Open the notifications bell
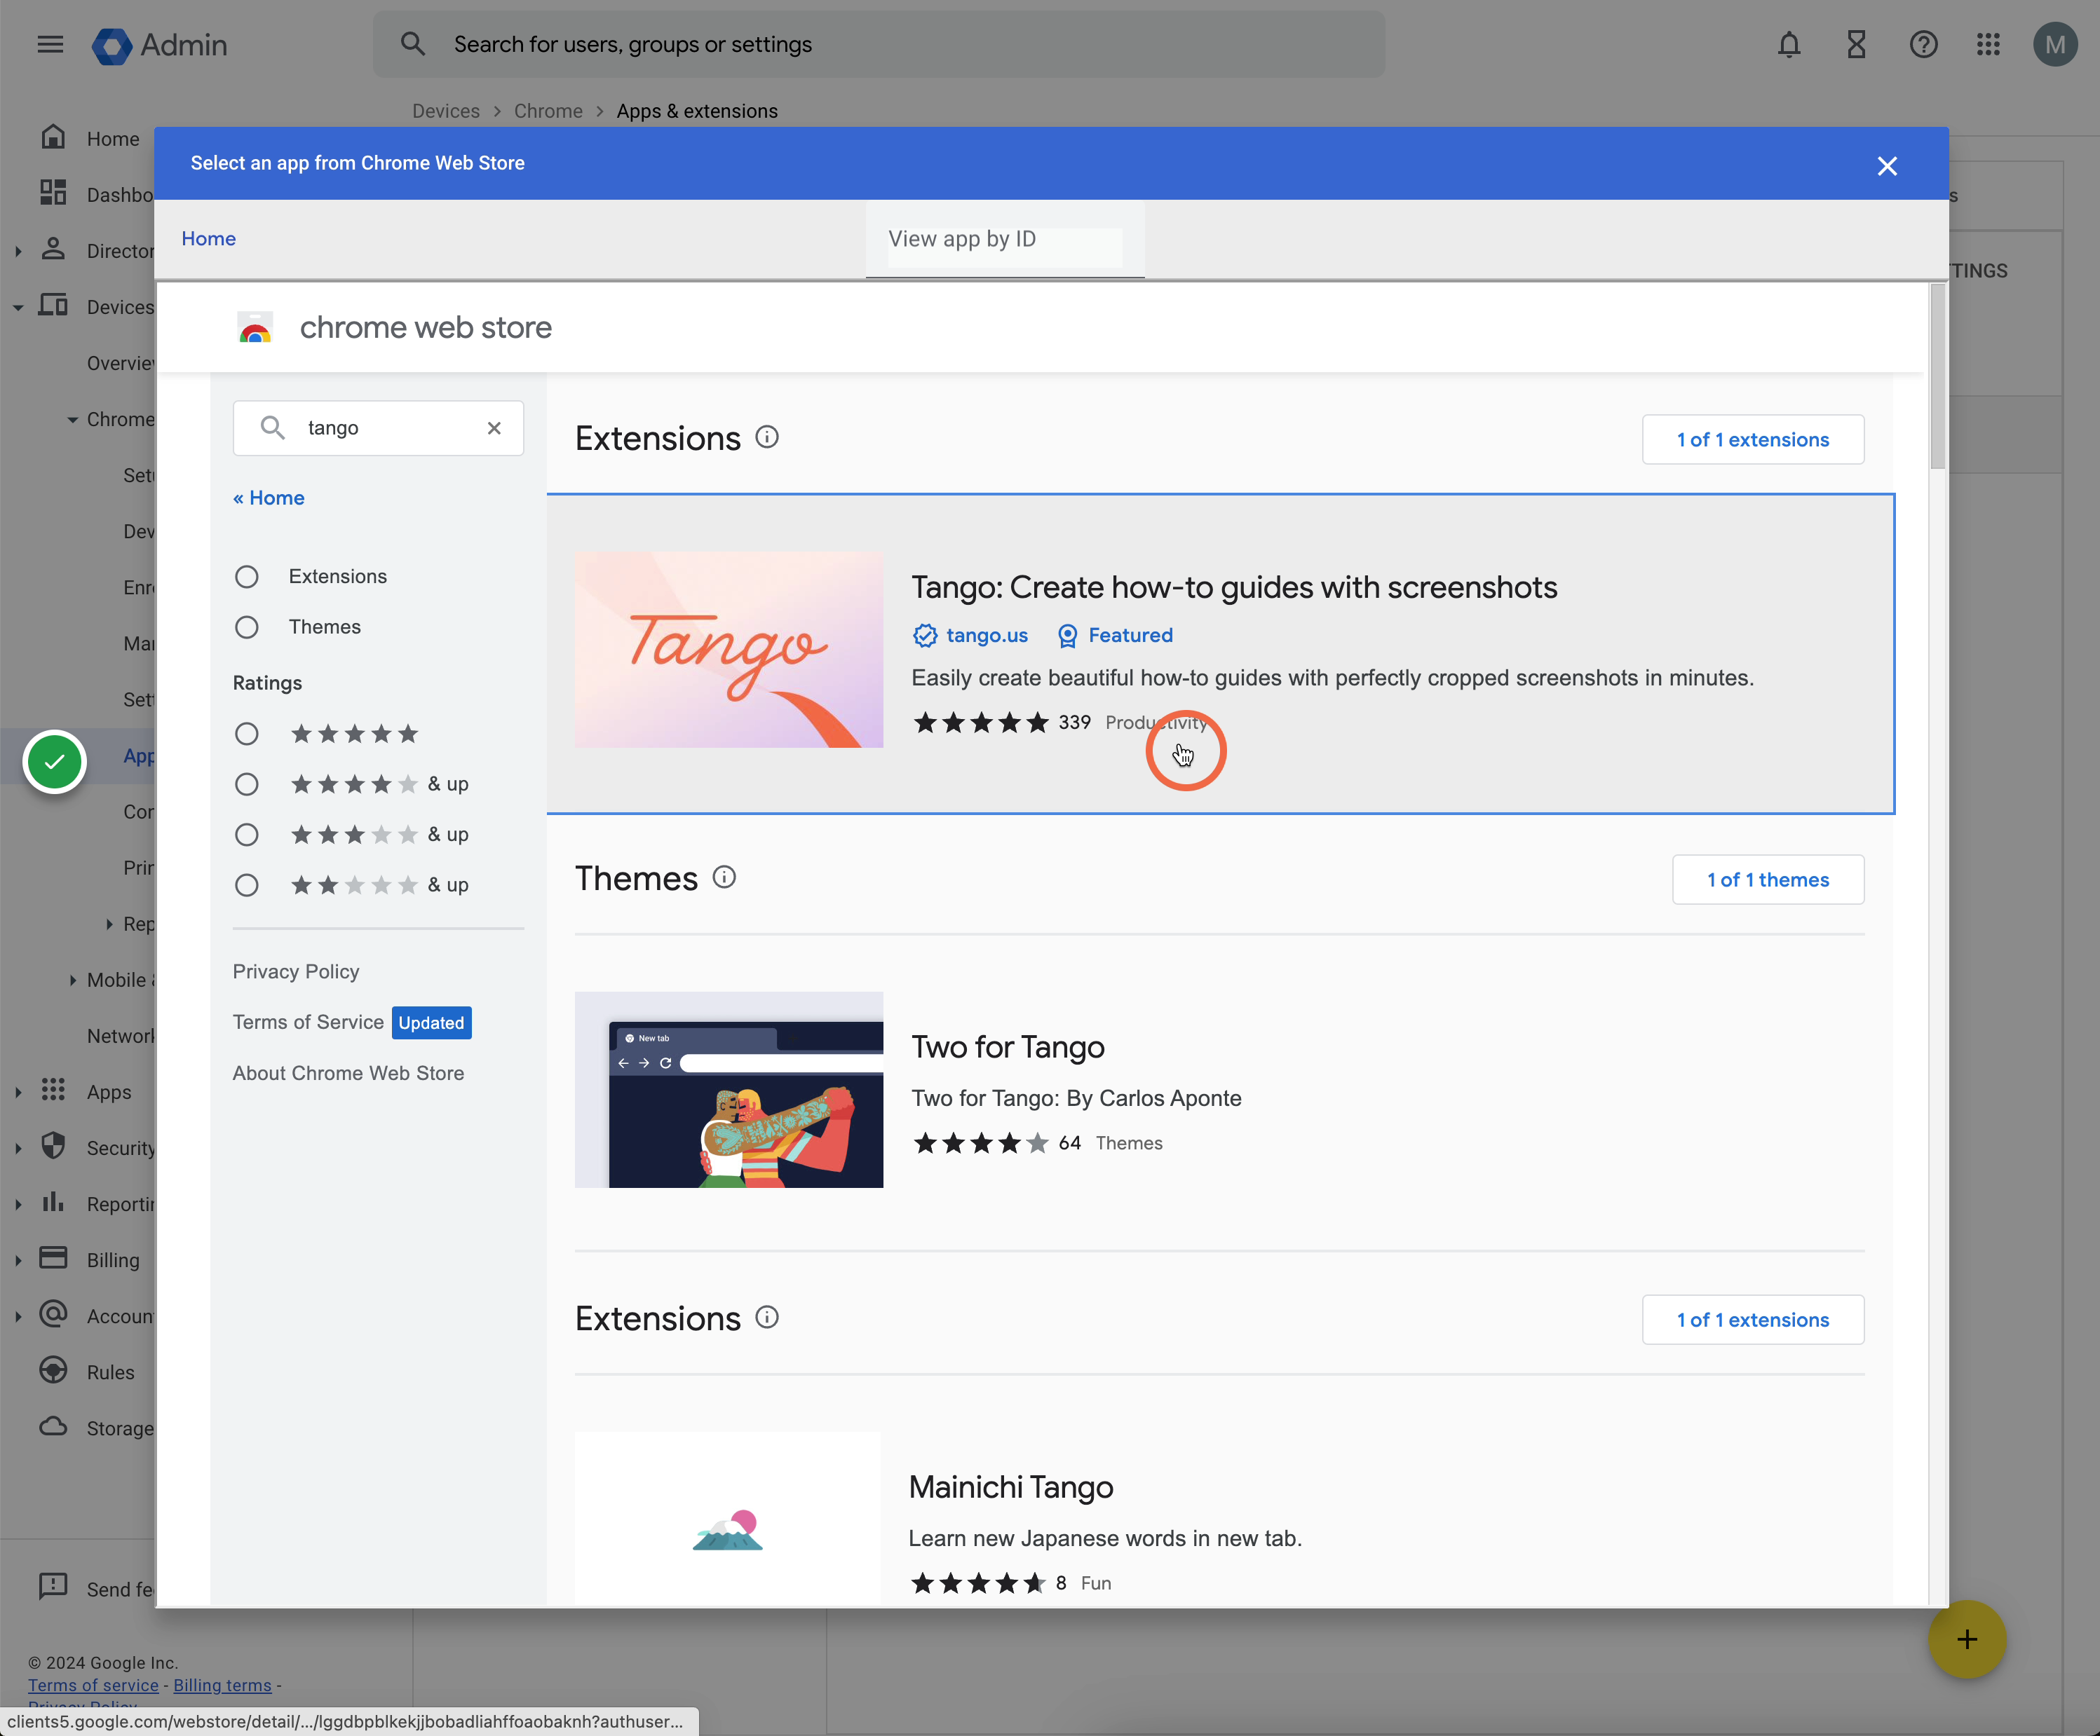Image resolution: width=2100 pixels, height=1736 pixels. [x=1789, y=44]
